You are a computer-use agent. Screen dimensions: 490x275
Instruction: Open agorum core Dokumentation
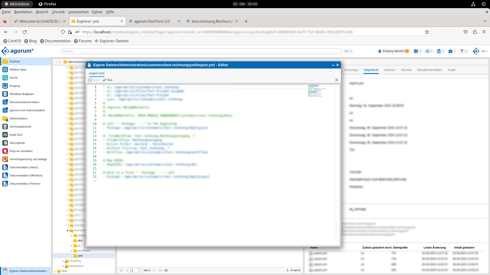click(26, 110)
